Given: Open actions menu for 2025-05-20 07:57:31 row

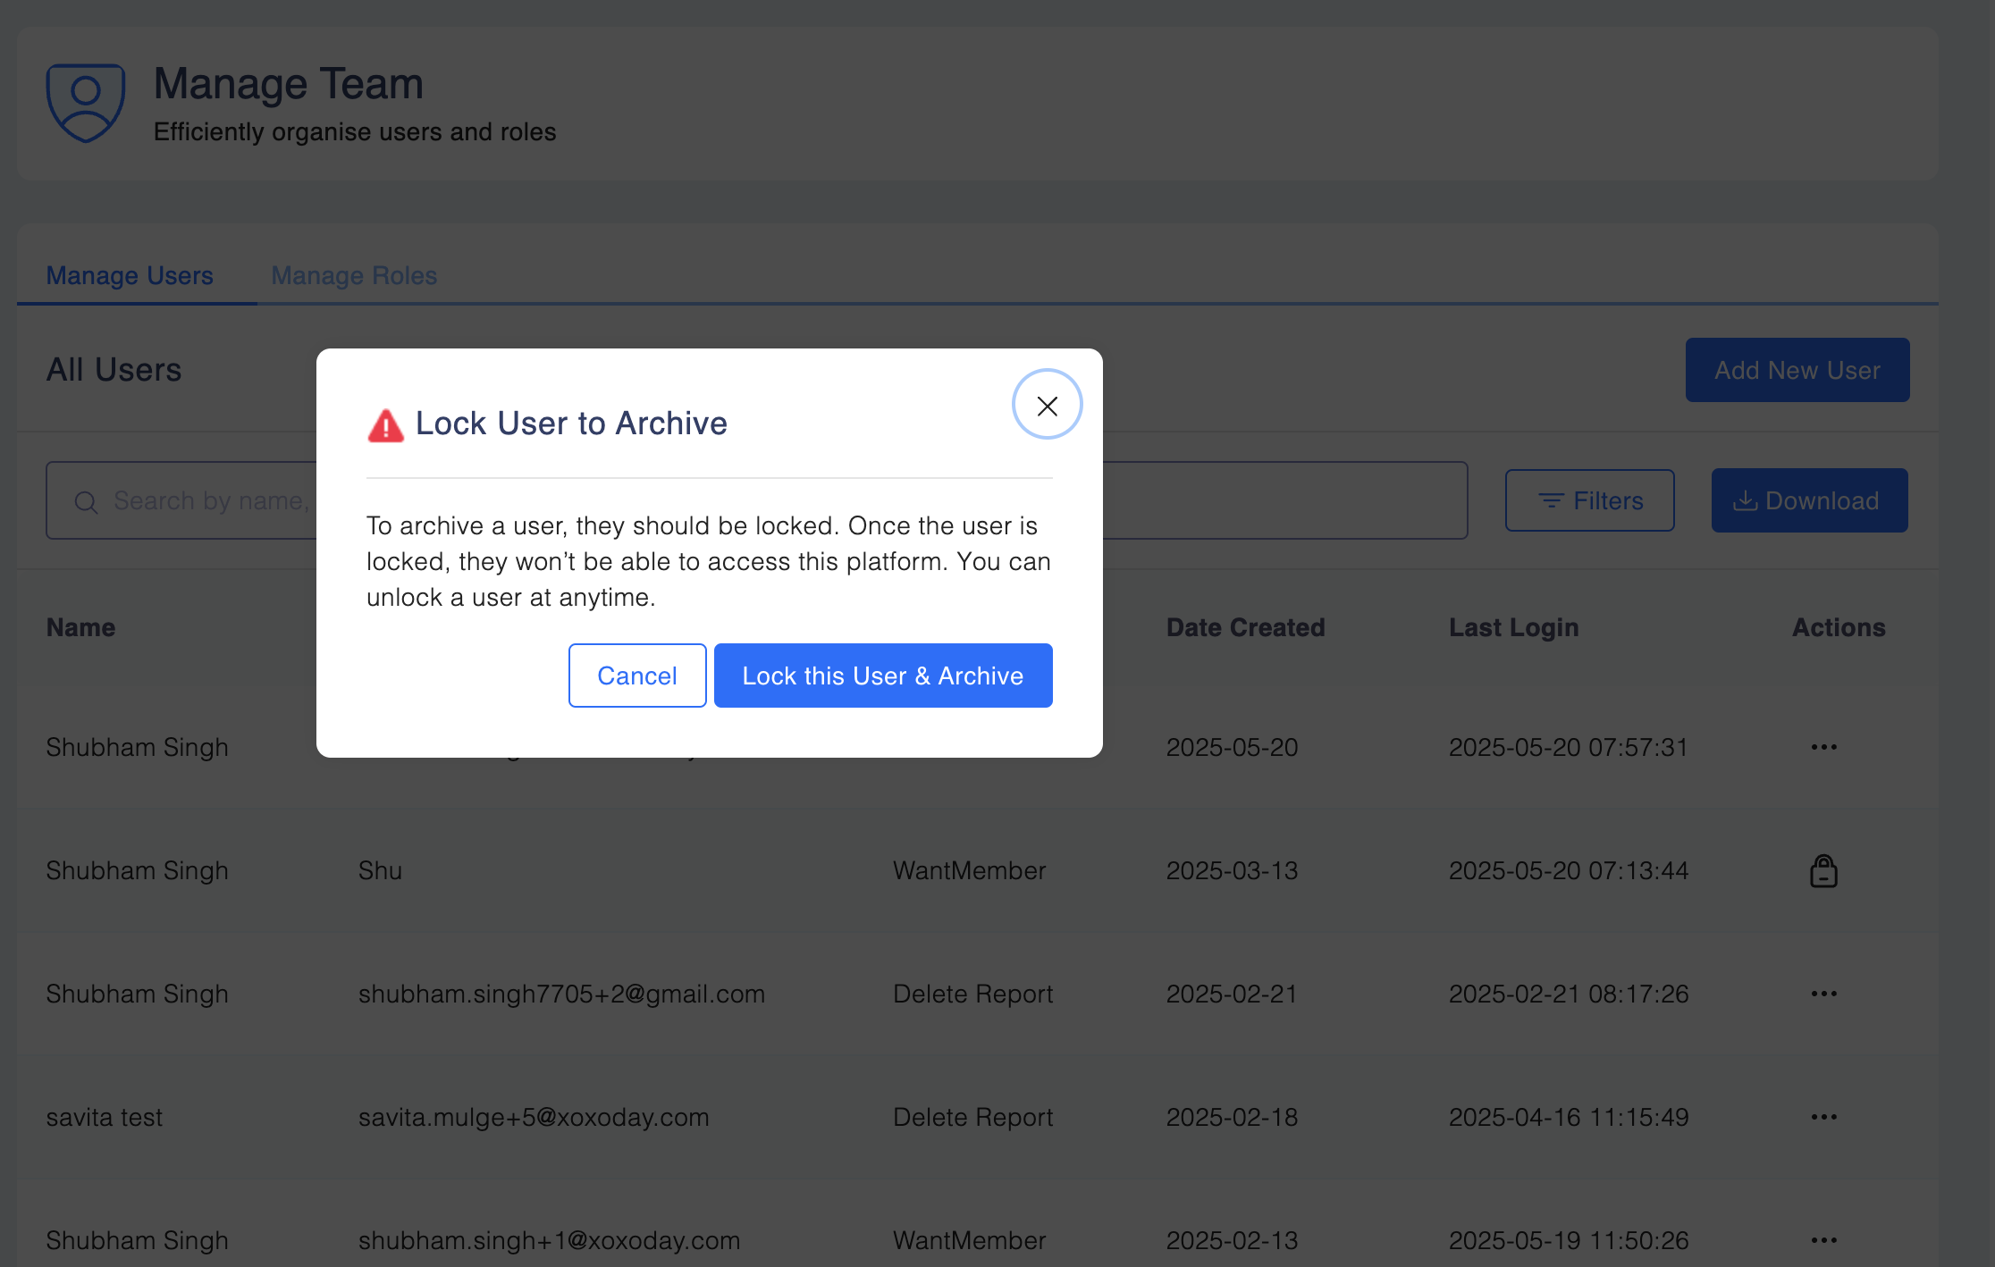Looking at the screenshot, I should [1823, 747].
